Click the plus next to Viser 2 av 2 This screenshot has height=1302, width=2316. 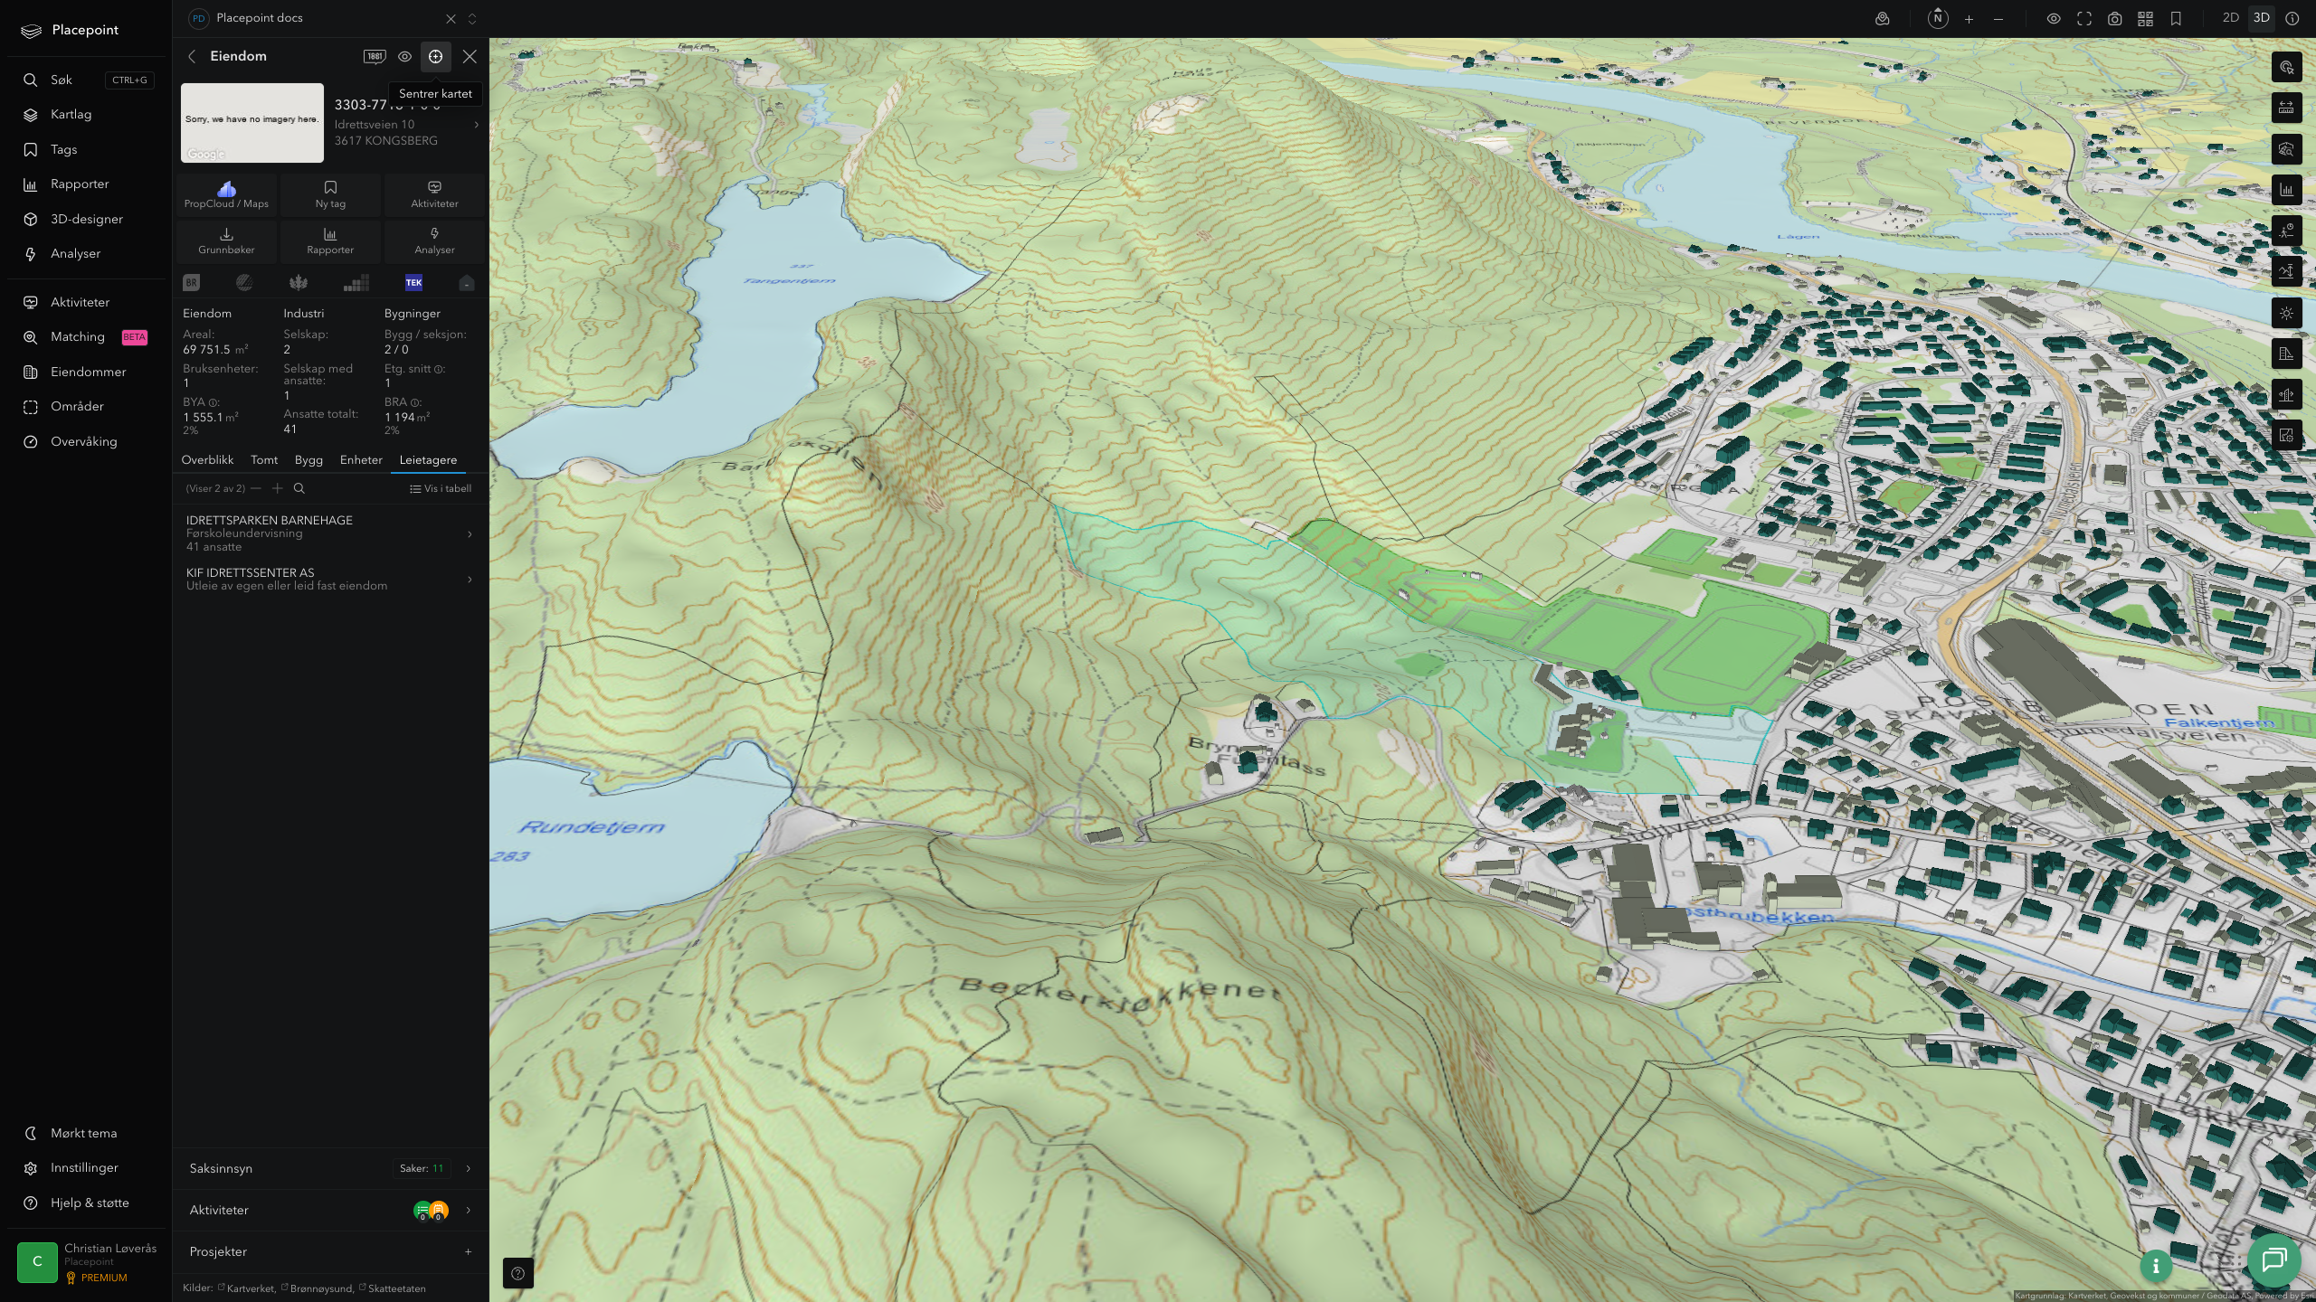click(278, 488)
